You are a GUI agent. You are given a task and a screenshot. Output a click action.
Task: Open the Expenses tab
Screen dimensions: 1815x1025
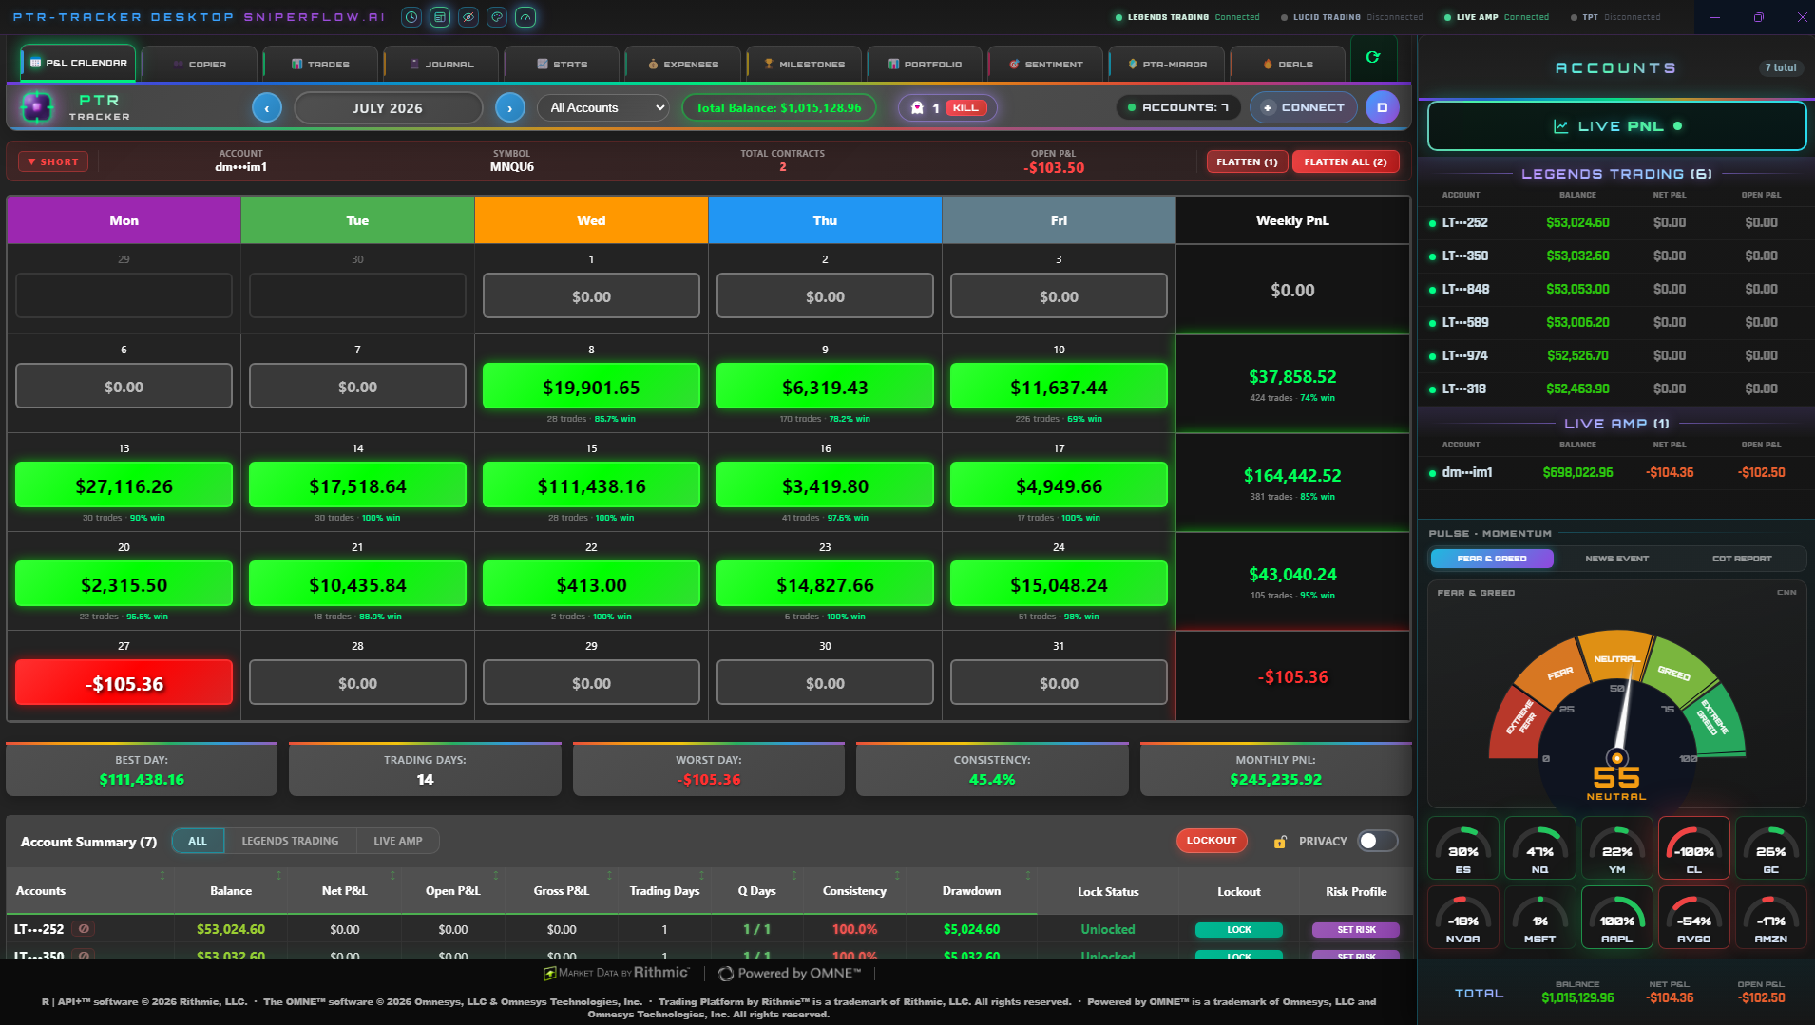tap(682, 65)
